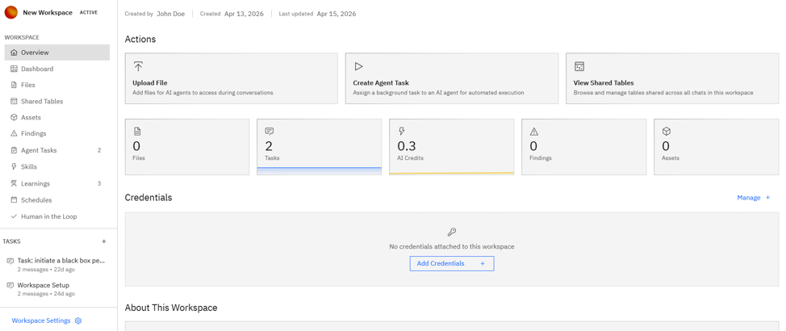Click the created date Apr 13, 2026

(x=244, y=14)
